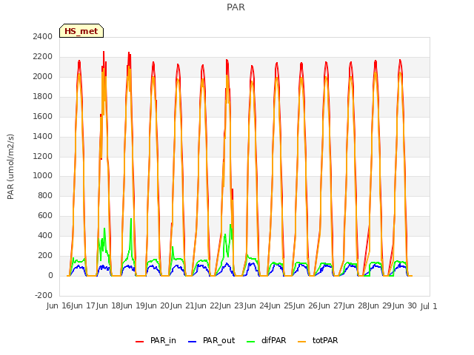The image size is (474, 355).
Task: Click the red PAR_in legend swatch
Action: point(140,342)
